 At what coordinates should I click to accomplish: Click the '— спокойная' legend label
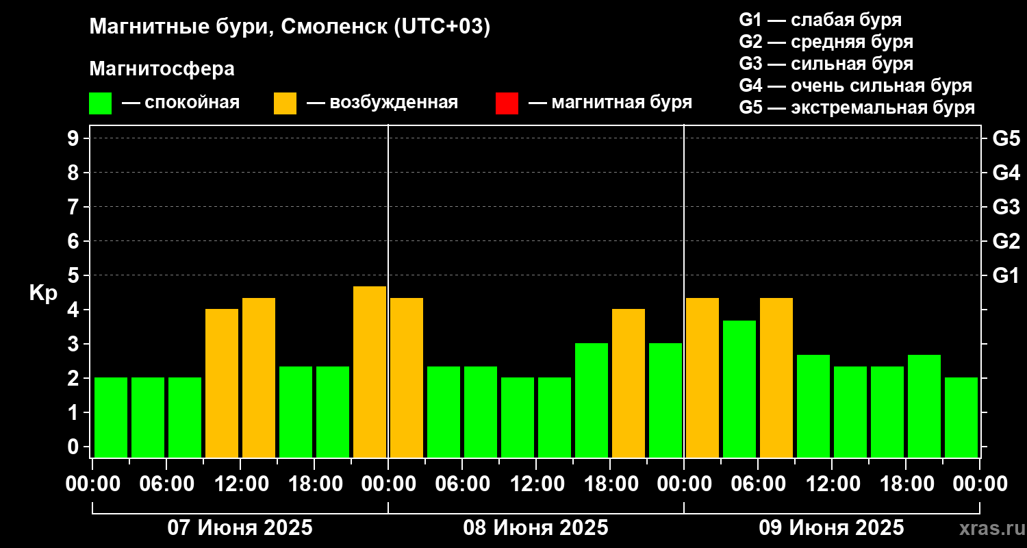click(181, 103)
